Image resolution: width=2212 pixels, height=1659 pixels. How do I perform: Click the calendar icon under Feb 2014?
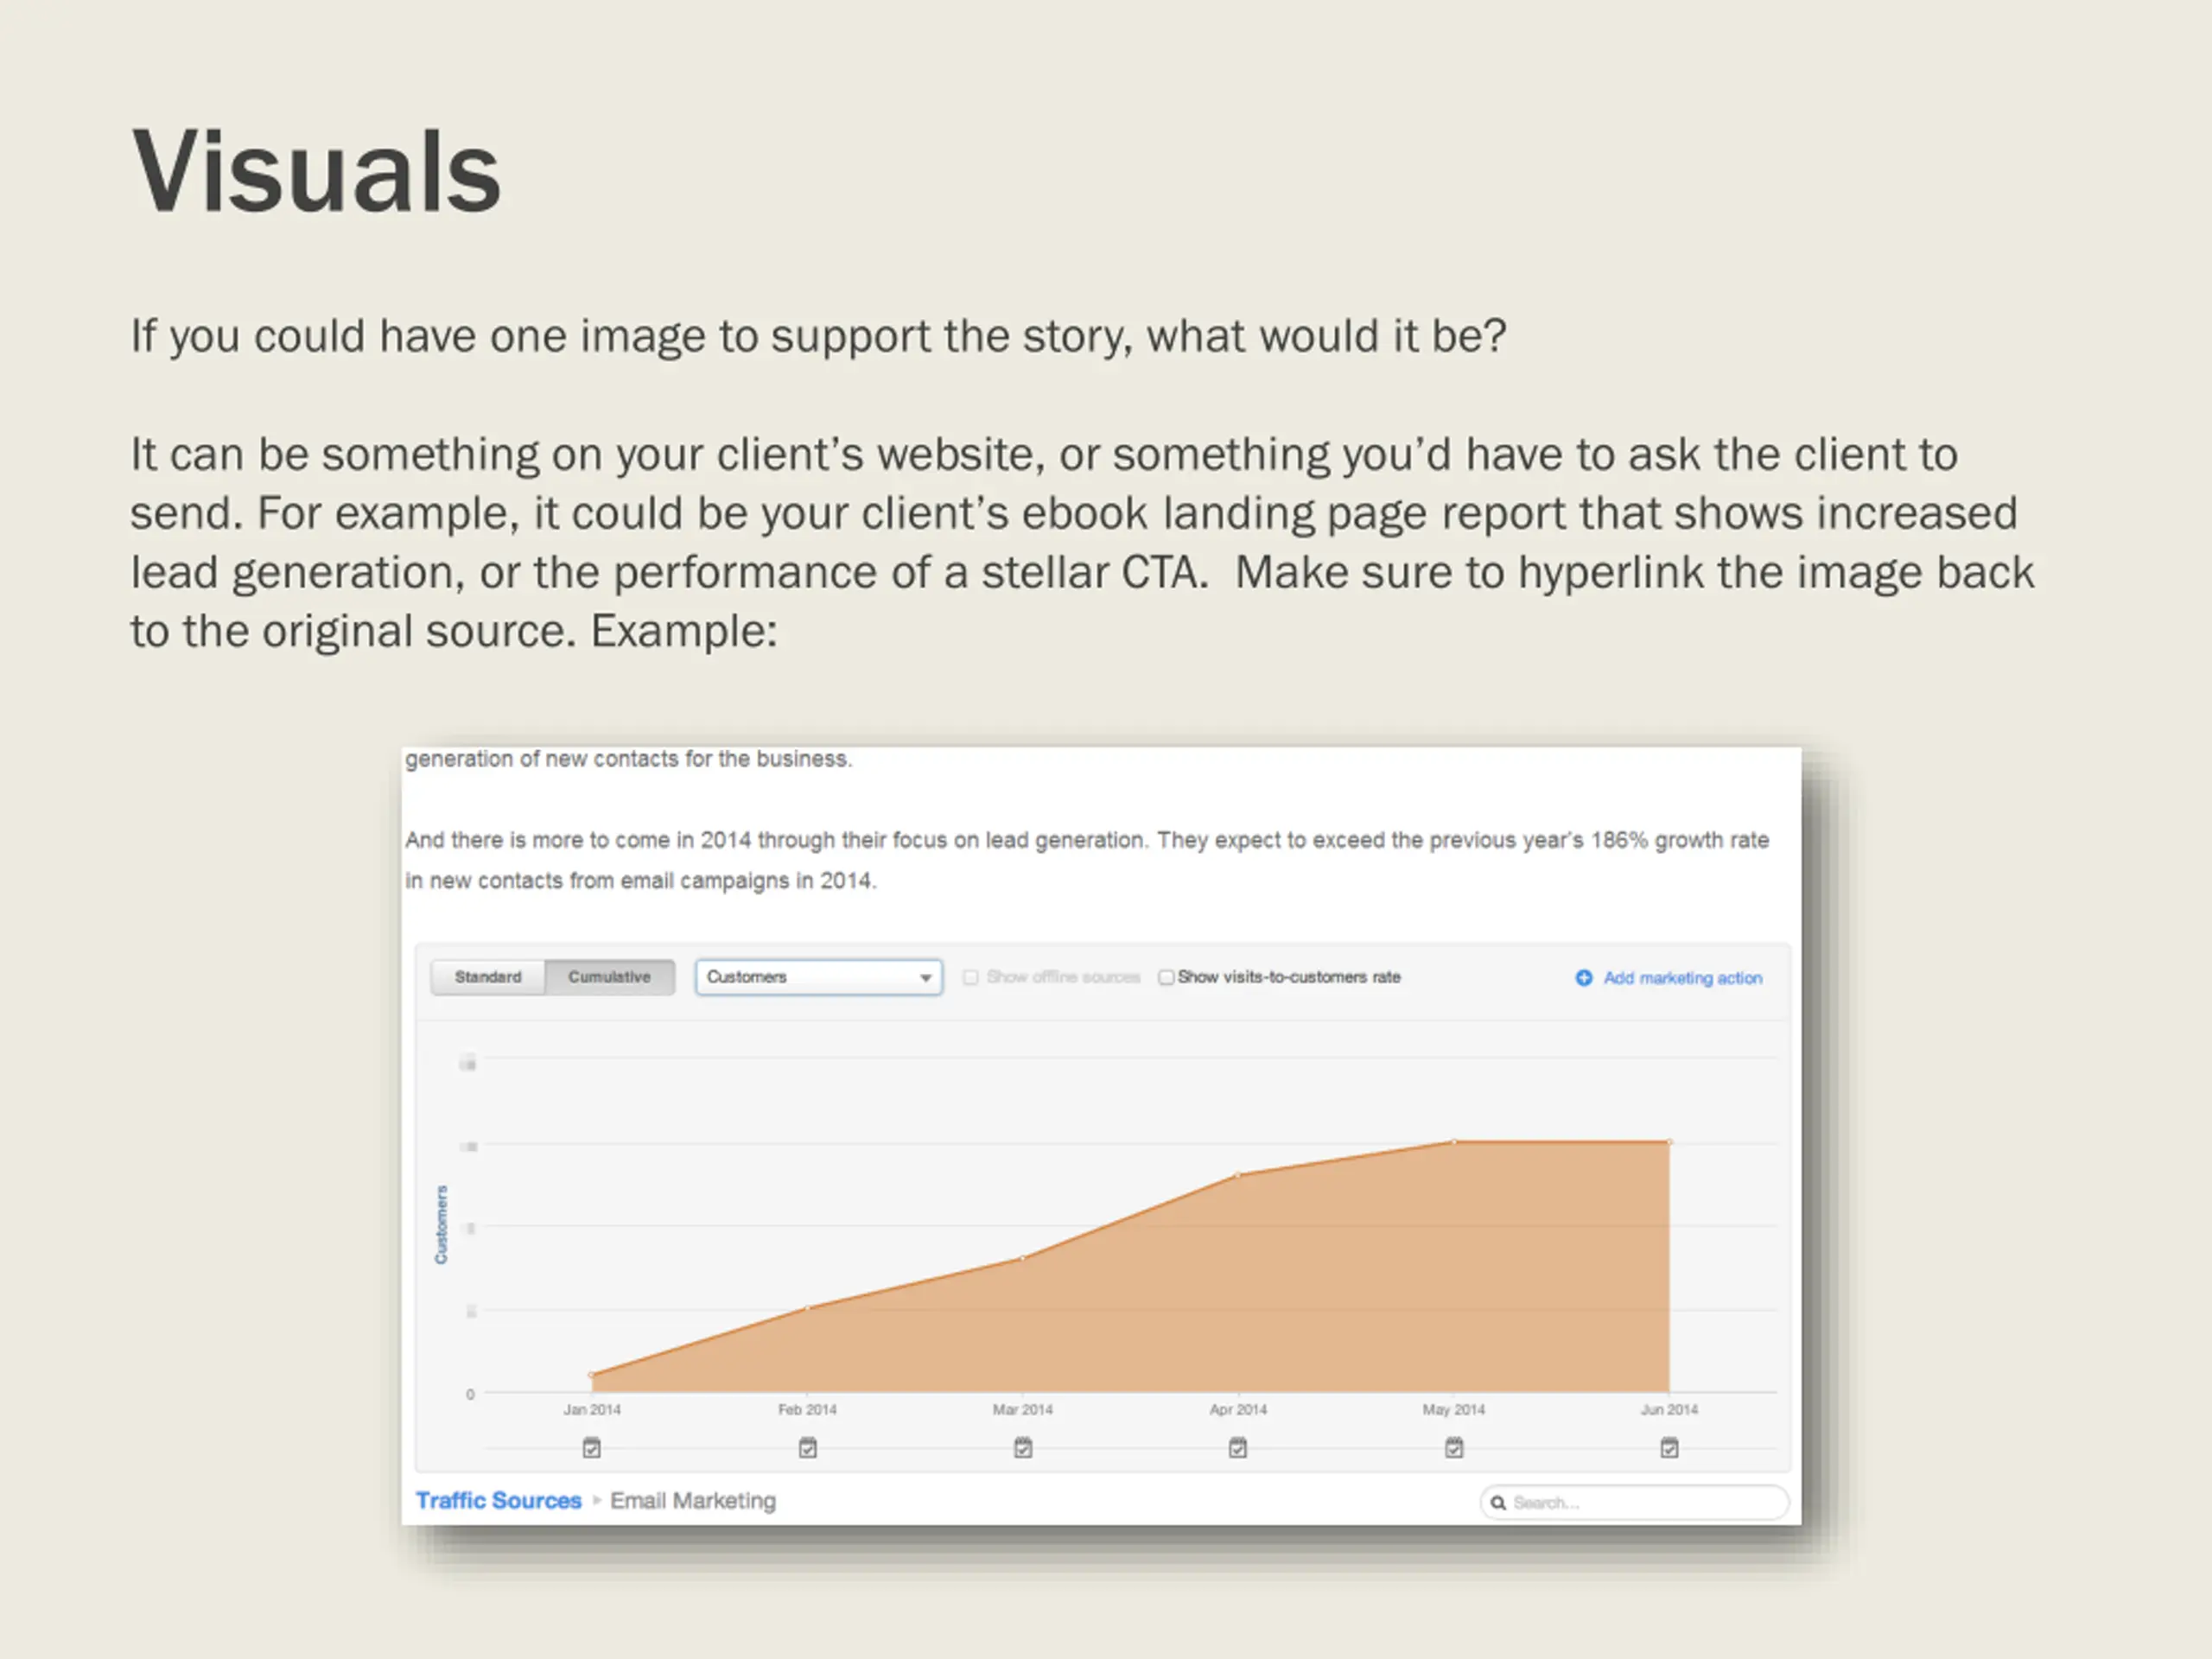point(808,1448)
